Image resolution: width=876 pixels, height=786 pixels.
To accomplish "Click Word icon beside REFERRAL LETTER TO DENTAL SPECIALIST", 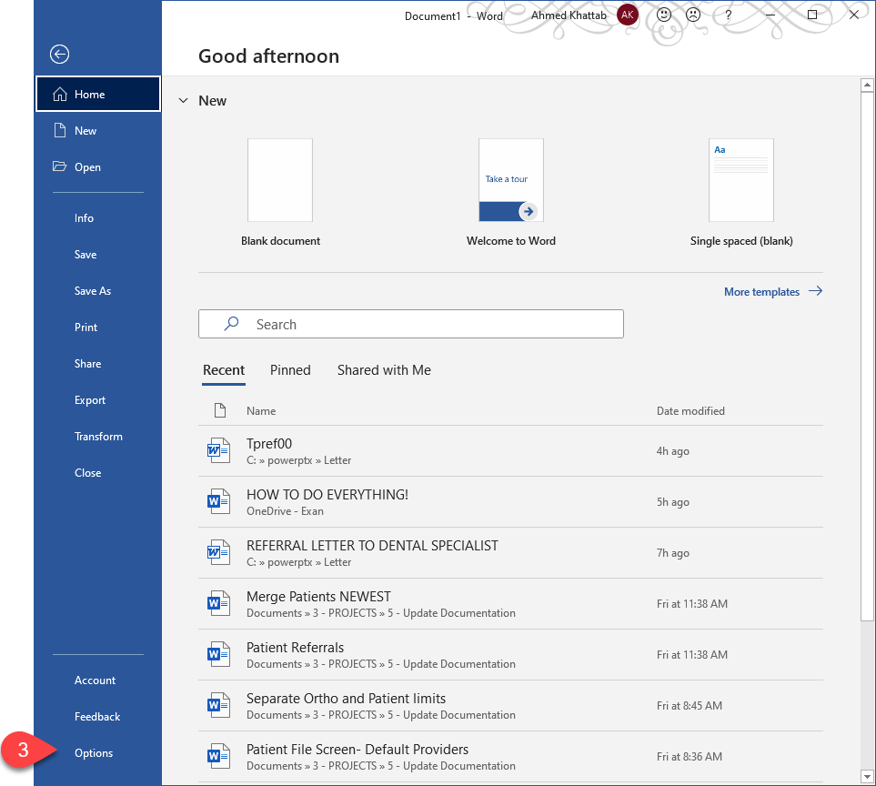I will coord(218,552).
